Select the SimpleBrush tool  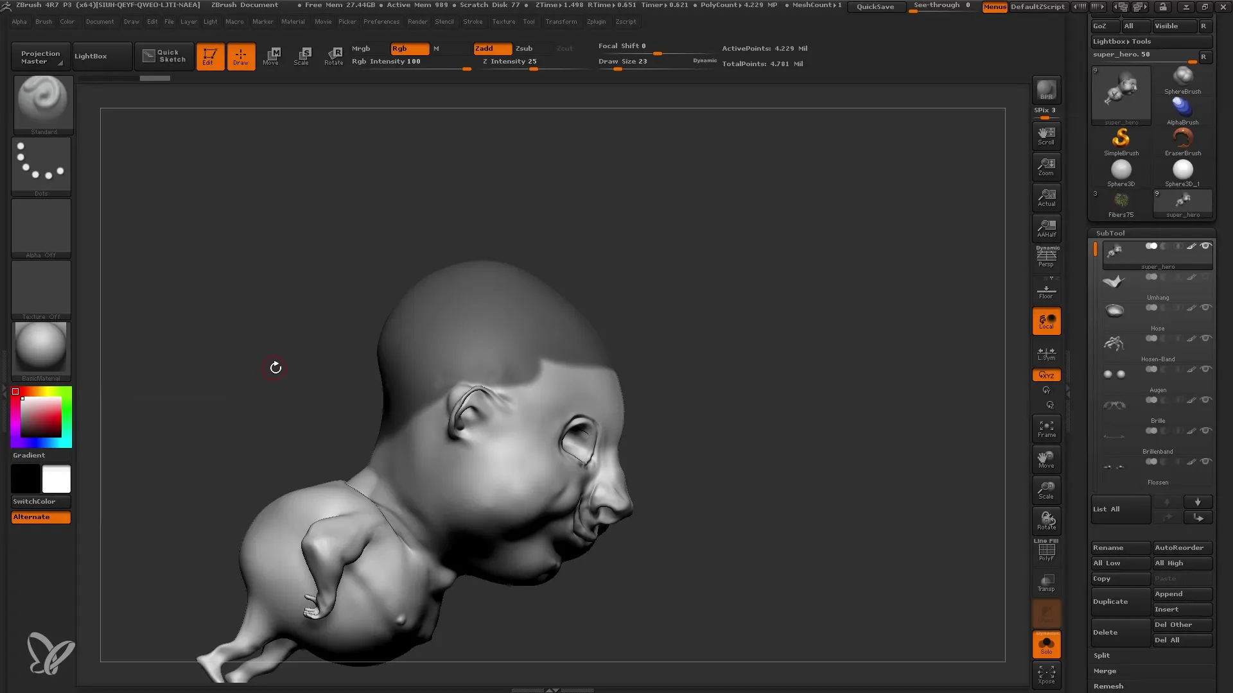pos(1121,142)
